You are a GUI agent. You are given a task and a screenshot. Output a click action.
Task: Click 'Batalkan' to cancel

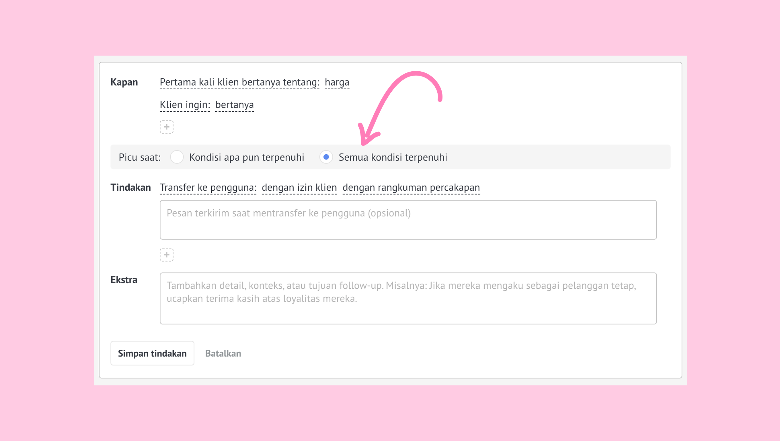223,353
